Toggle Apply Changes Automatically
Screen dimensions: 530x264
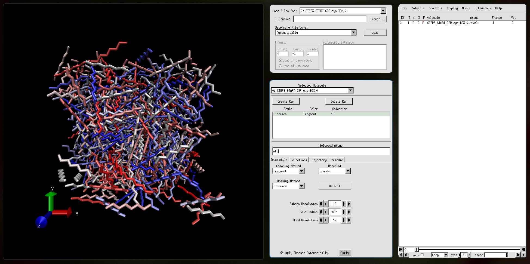tap(282, 253)
